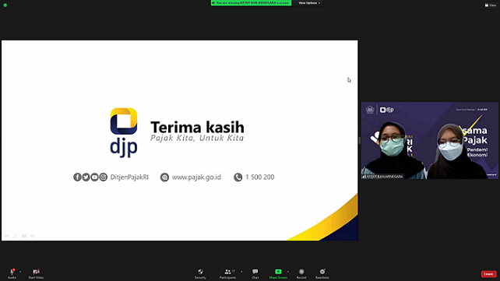The image size is (500, 281).
Task: Select the presenters' video thumbnail
Action: click(x=430, y=140)
